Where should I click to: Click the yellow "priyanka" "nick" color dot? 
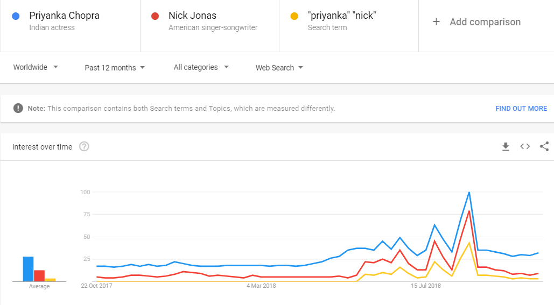tap(294, 16)
